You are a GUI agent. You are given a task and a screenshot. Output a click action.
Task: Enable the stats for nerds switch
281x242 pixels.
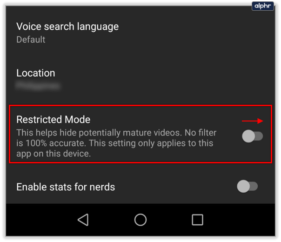coord(248,187)
